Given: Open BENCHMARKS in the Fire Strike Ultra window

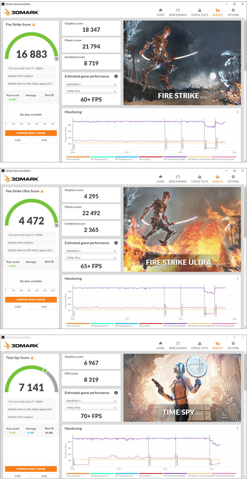Looking at the screenshot, I should (177, 179).
